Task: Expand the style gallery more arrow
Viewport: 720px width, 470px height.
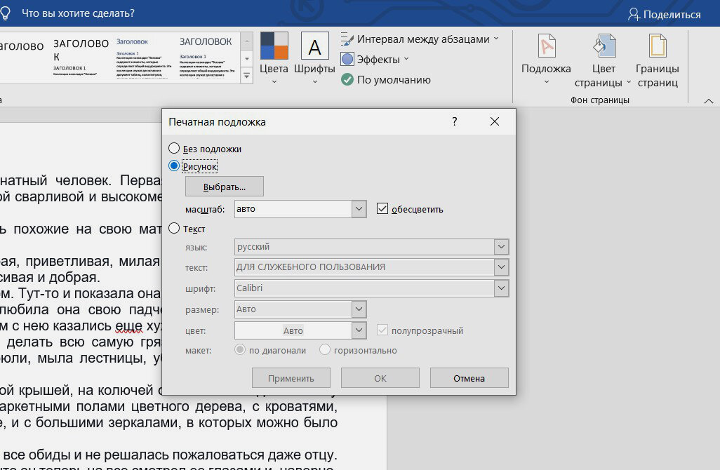Action: (x=246, y=75)
